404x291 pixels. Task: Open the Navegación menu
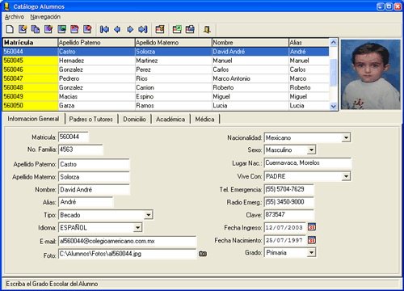point(45,17)
